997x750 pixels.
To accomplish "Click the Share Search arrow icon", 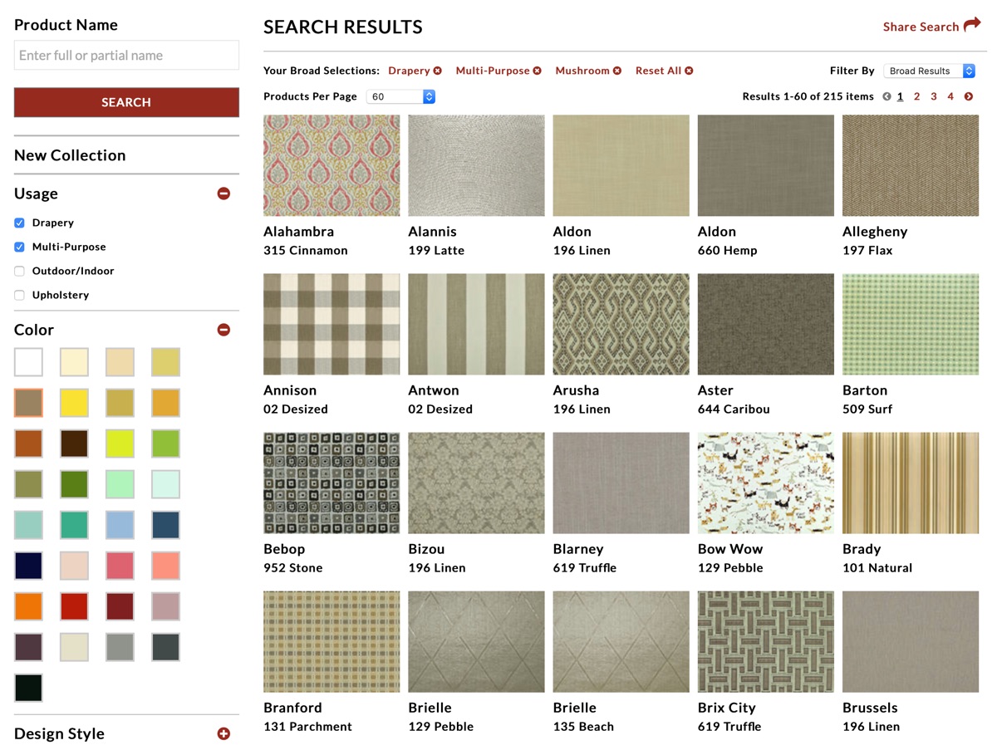I will 972,25.
